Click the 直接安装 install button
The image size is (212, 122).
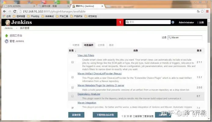[76, 115]
